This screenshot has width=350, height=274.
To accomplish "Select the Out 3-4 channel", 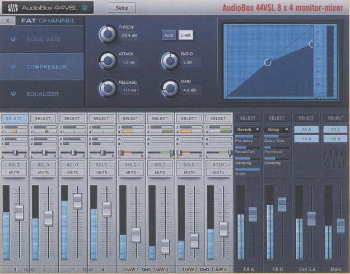I will (x=306, y=118).
